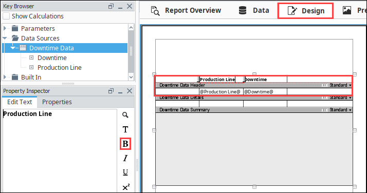The height and width of the screenshot is (193, 367).
Task: Click the Key Browser scroll down arrow
Action: click(131, 77)
